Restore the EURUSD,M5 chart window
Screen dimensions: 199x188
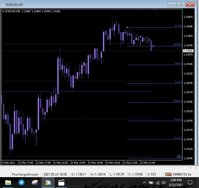pyautogui.click(x=181, y=5)
